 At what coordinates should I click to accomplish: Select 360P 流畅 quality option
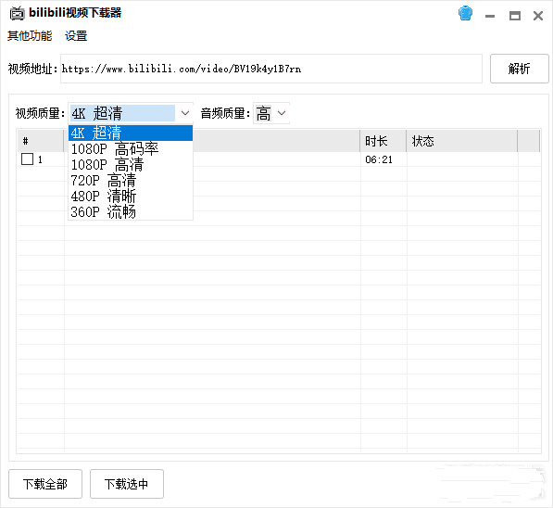tap(131, 211)
